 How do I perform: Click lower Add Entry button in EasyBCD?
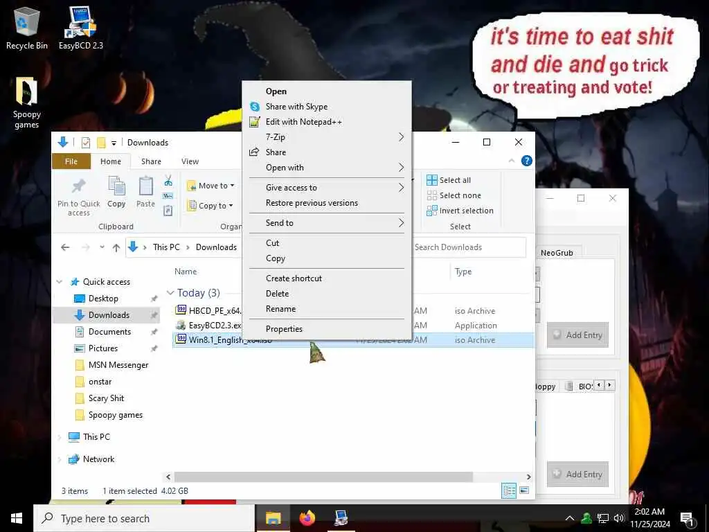pos(577,474)
